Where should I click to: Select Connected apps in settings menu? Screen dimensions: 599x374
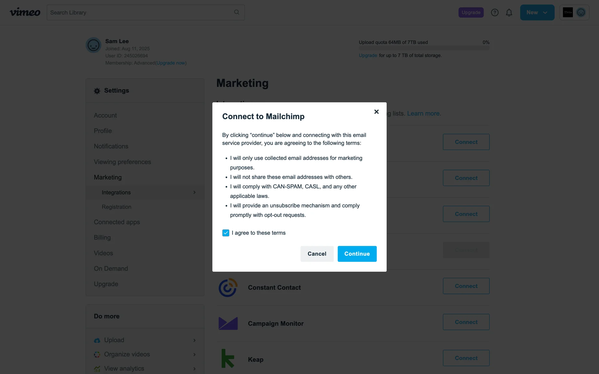[117, 222]
